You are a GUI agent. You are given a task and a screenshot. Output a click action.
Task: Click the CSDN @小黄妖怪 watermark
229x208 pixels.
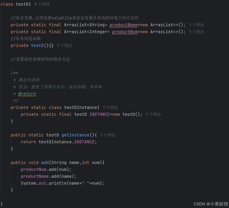pos(211,204)
